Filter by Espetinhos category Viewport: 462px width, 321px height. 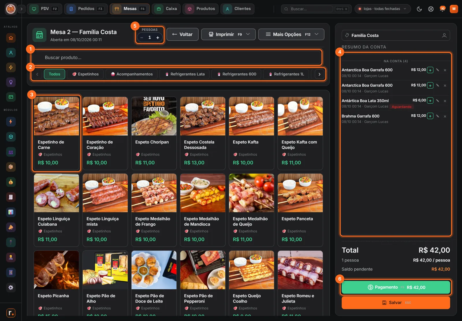[85, 74]
